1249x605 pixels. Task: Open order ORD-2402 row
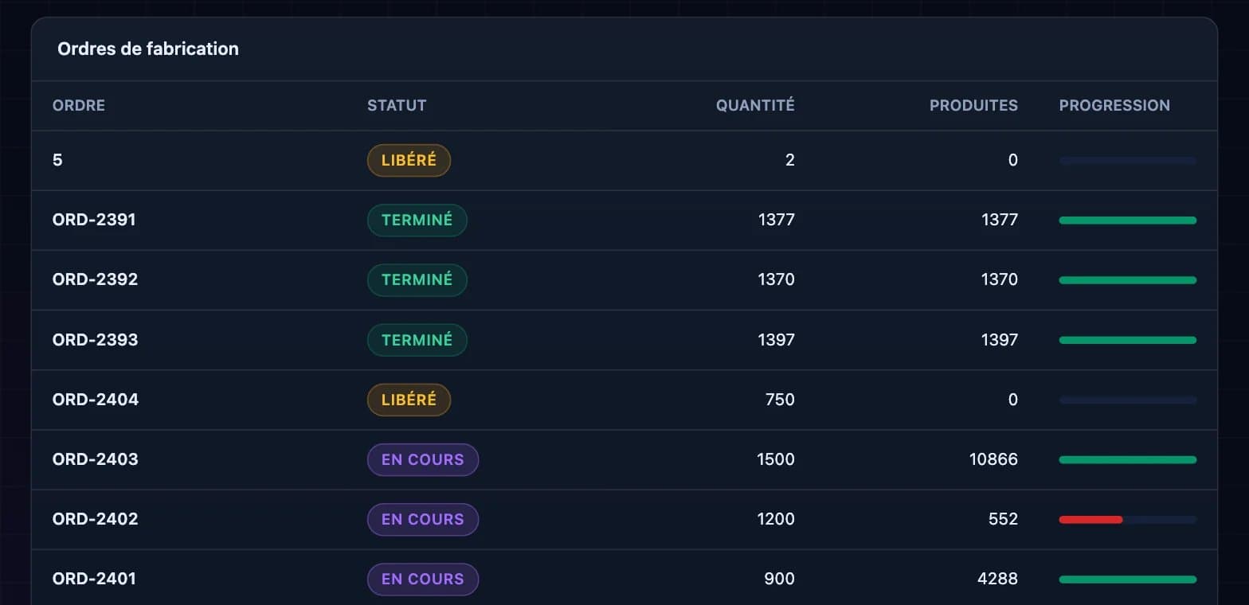pyautogui.click(x=624, y=519)
